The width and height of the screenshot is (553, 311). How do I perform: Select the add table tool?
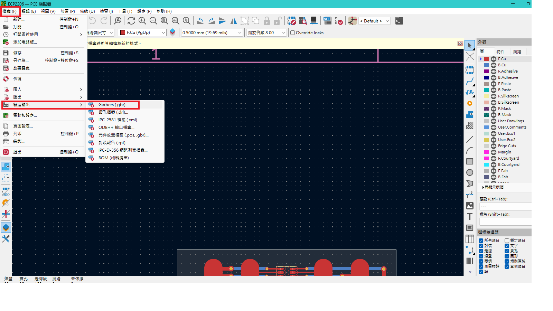click(470, 239)
